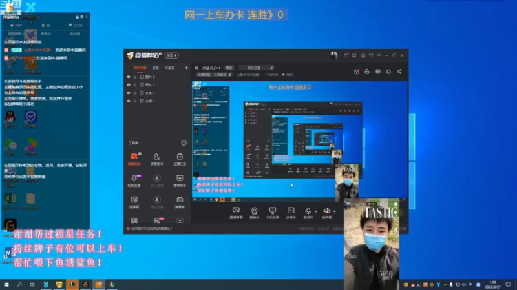Click the share icon in the stream toolbar
Image resolution: width=517 pixels, height=290 pixels.
399,72
